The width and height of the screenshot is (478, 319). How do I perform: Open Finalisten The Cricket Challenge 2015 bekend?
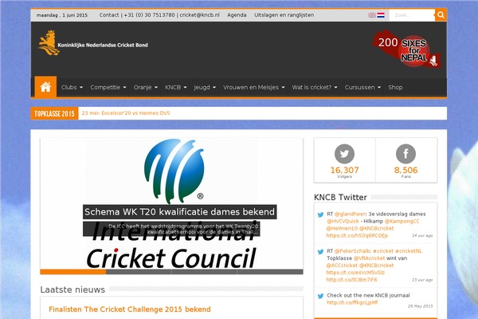130,309
